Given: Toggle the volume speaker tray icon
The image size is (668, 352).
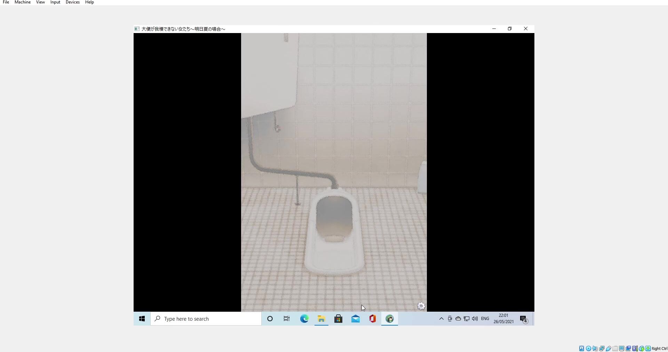Looking at the screenshot, I should coord(475,319).
